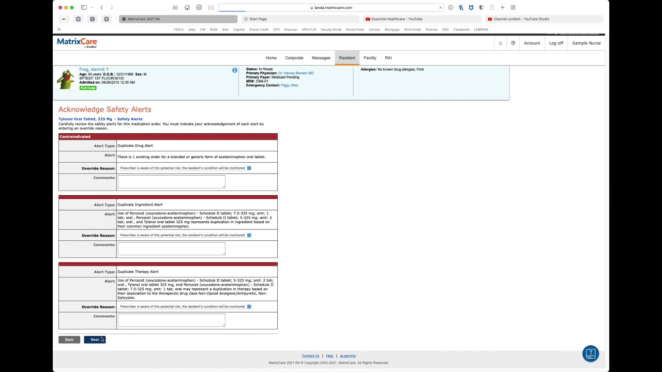Open the eLearning footer link

pyautogui.click(x=348, y=356)
